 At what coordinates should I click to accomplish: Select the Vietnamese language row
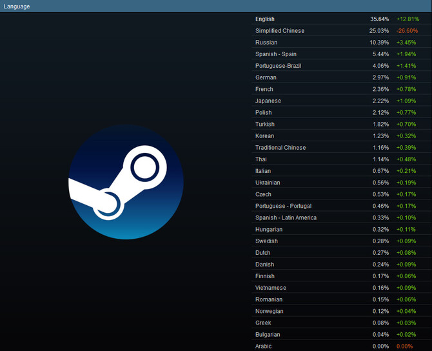(342, 288)
